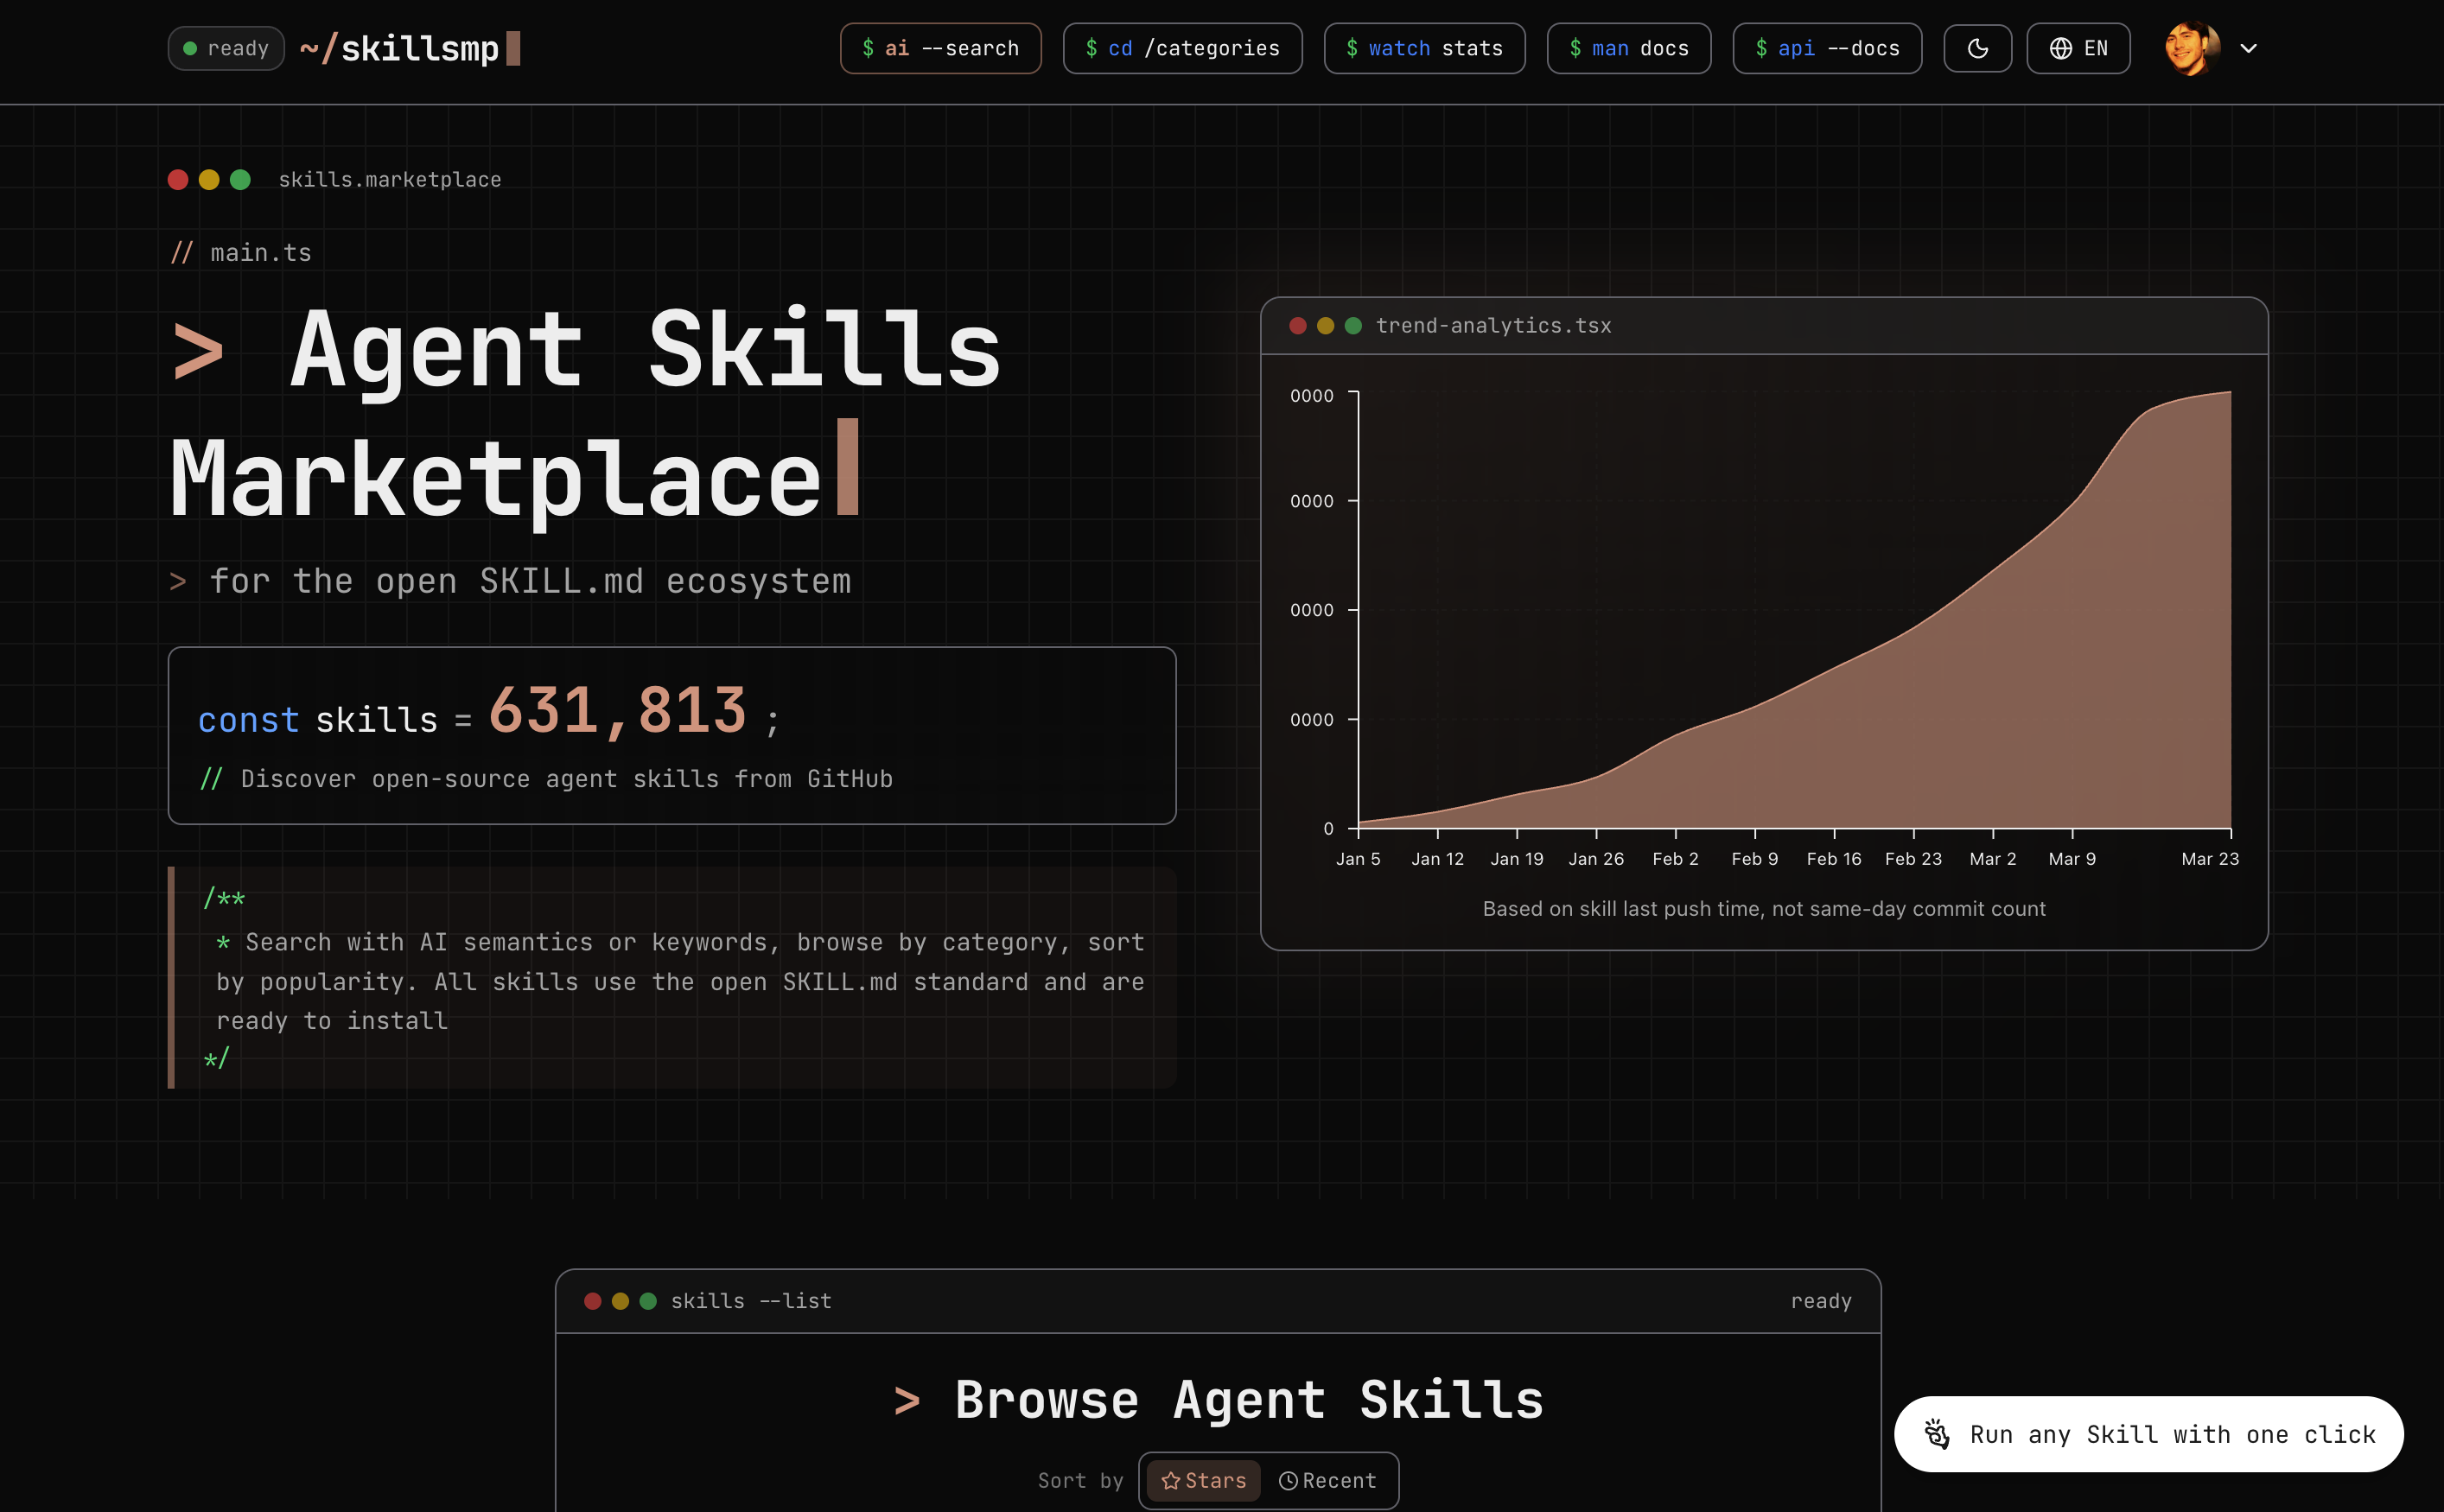This screenshot has height=1512, width=2444.
Task: Click the ~/skillsmp logo
Action: tap(409, 48)
